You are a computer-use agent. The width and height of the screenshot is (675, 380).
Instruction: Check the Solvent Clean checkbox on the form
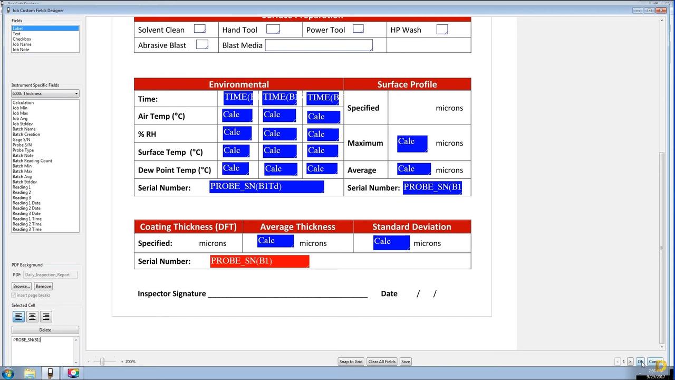199,29
